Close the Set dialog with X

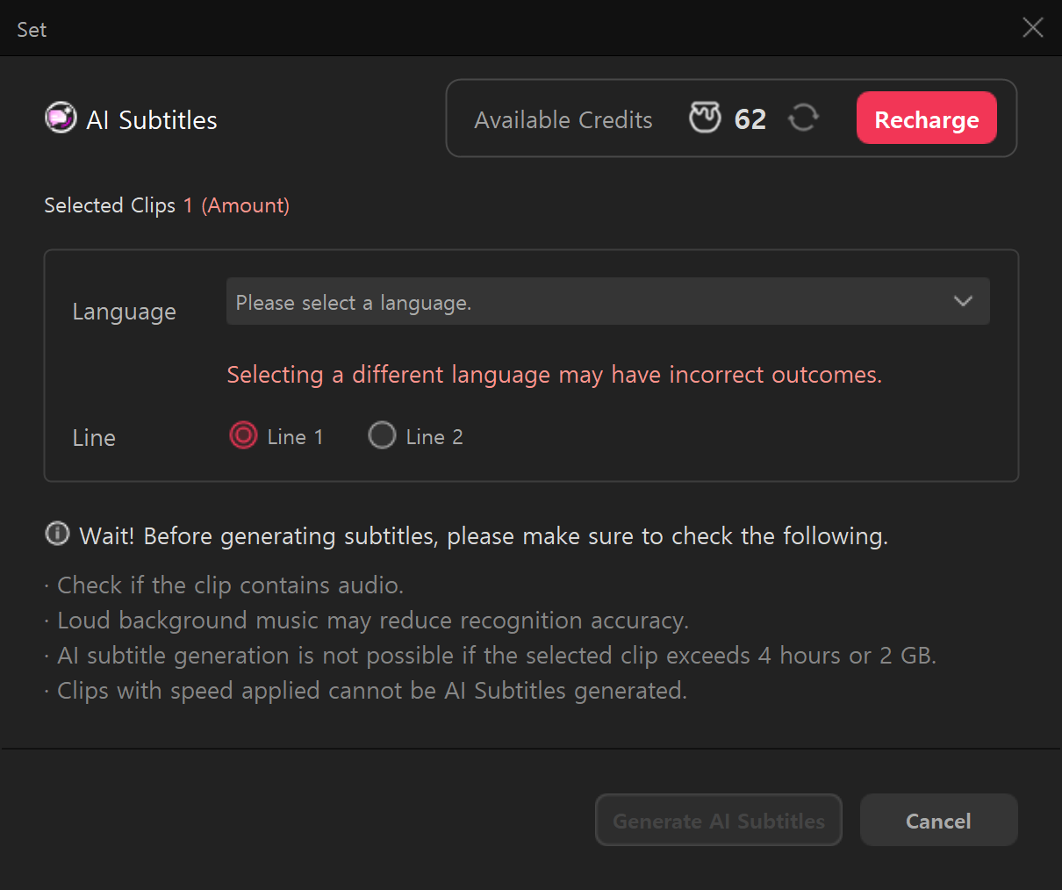(1033, 28)
